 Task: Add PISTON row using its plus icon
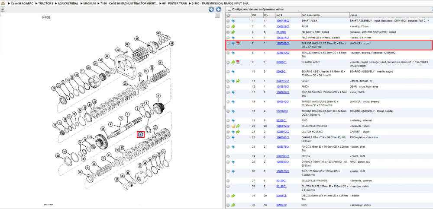(228, 156)
